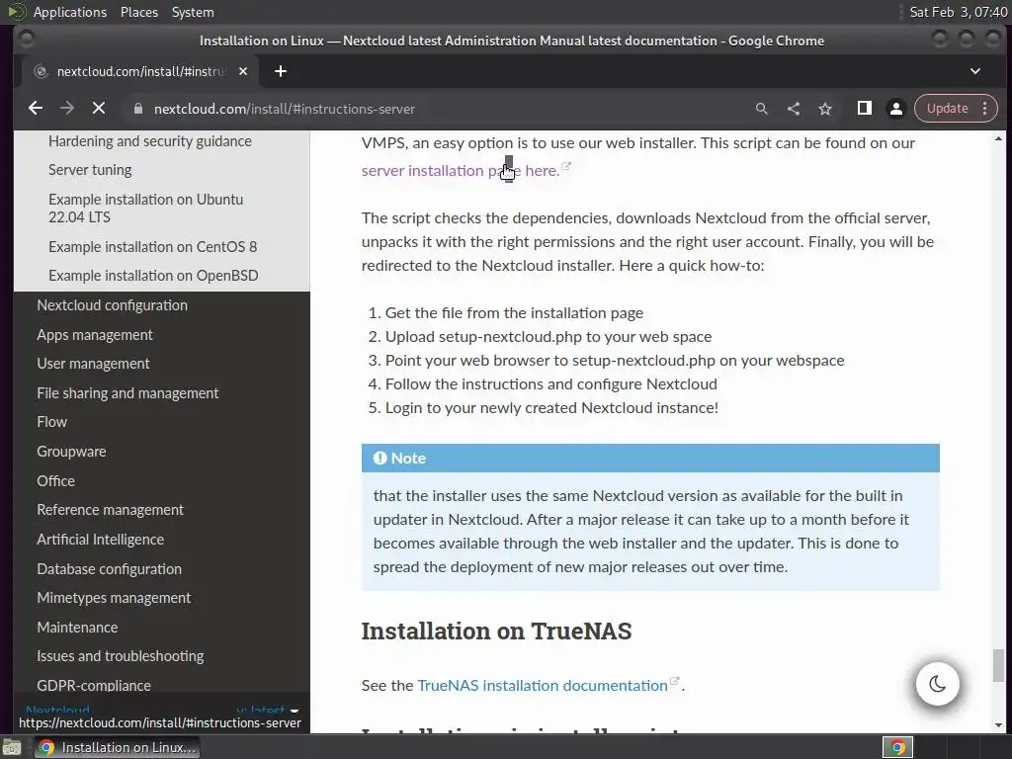Click the site lock icon in address bar
Screen dimensions: 1012x759
click(x=138, y=109)
